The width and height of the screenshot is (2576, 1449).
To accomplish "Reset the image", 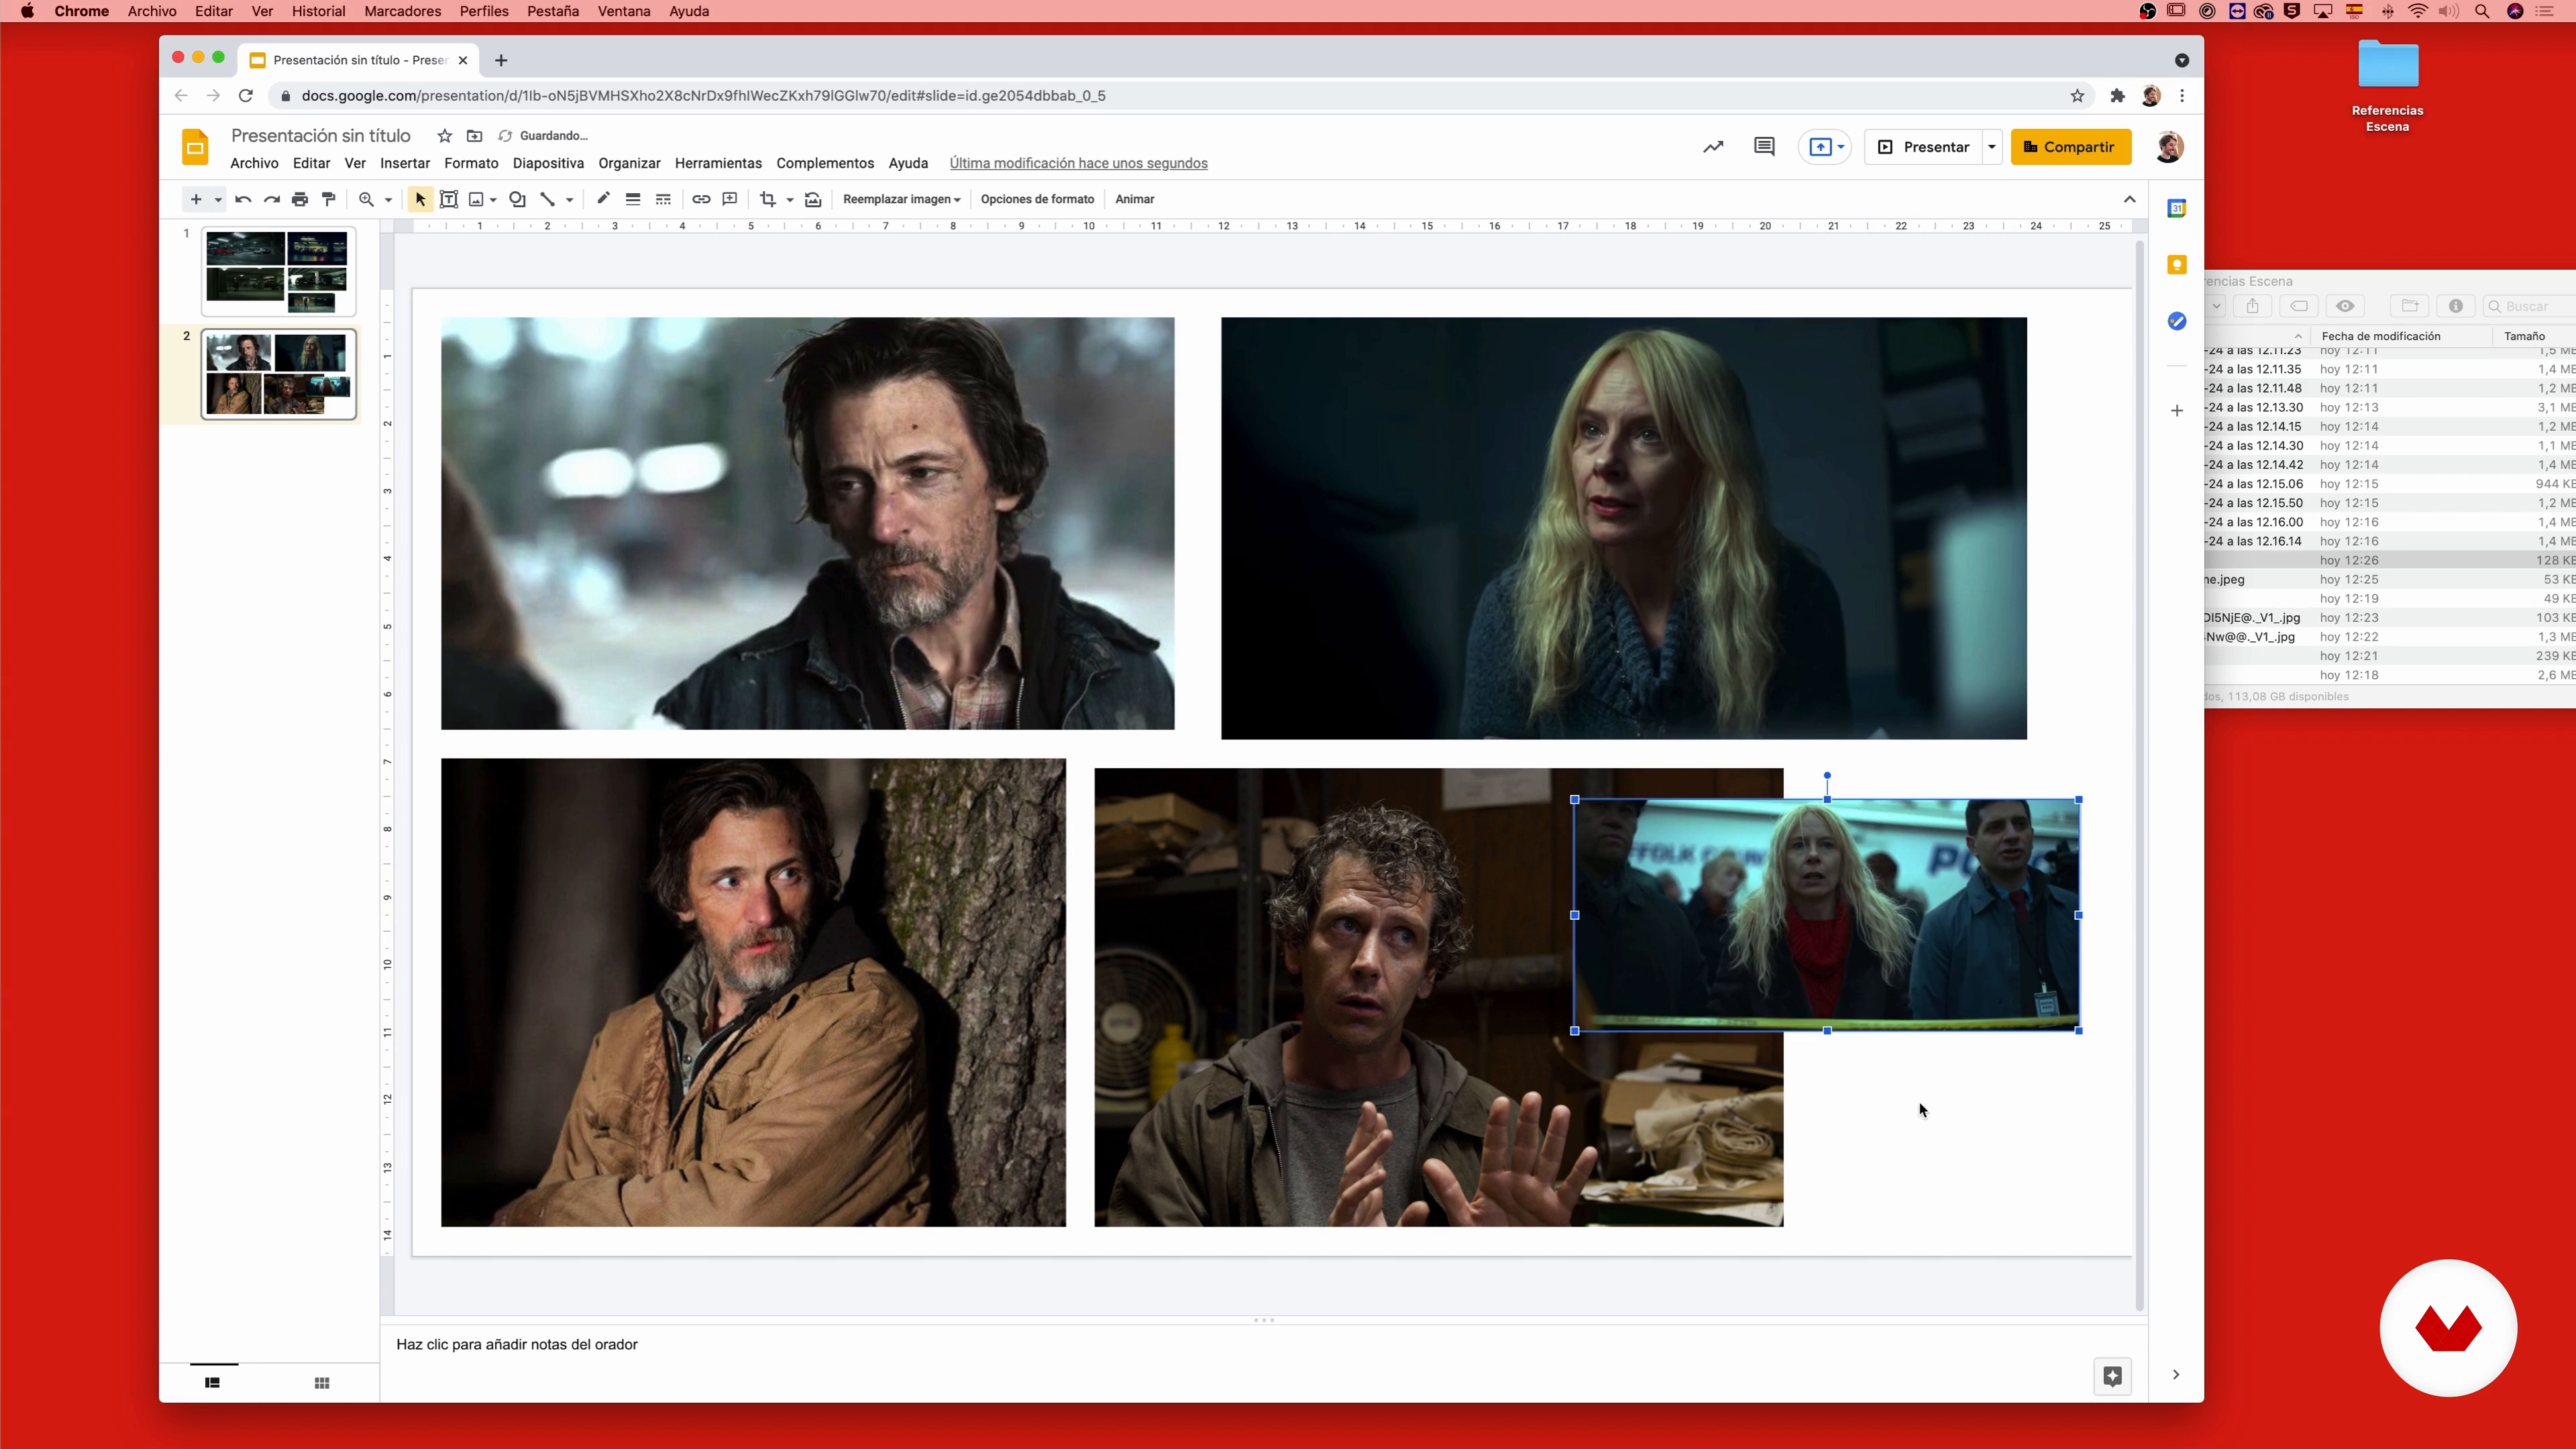I will click(x=813, y=199).
